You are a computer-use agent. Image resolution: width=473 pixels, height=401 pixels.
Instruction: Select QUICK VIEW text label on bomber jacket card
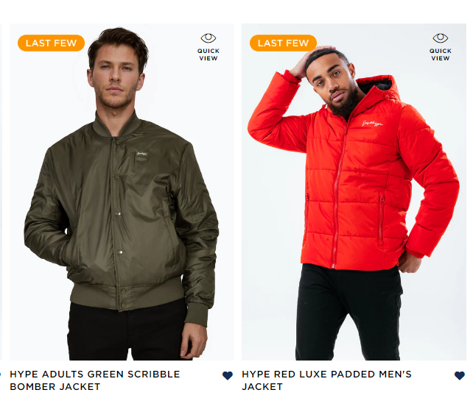tap(209, 54)
